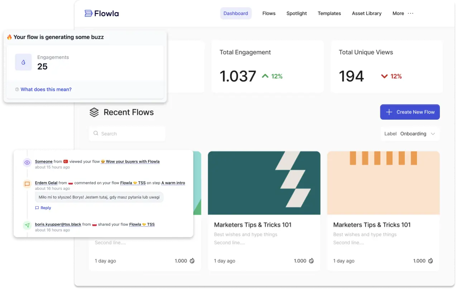Click the orange comment icon in the activity feed
This screenshot has height=289, width=456.
27,184
